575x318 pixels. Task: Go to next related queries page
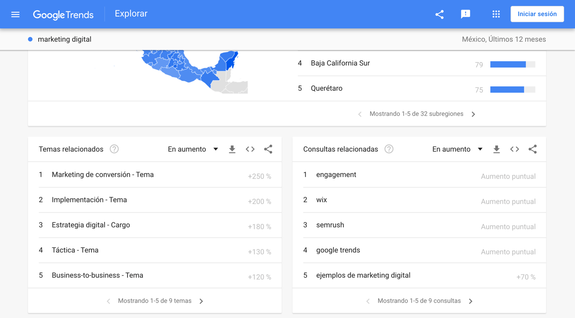470,301
